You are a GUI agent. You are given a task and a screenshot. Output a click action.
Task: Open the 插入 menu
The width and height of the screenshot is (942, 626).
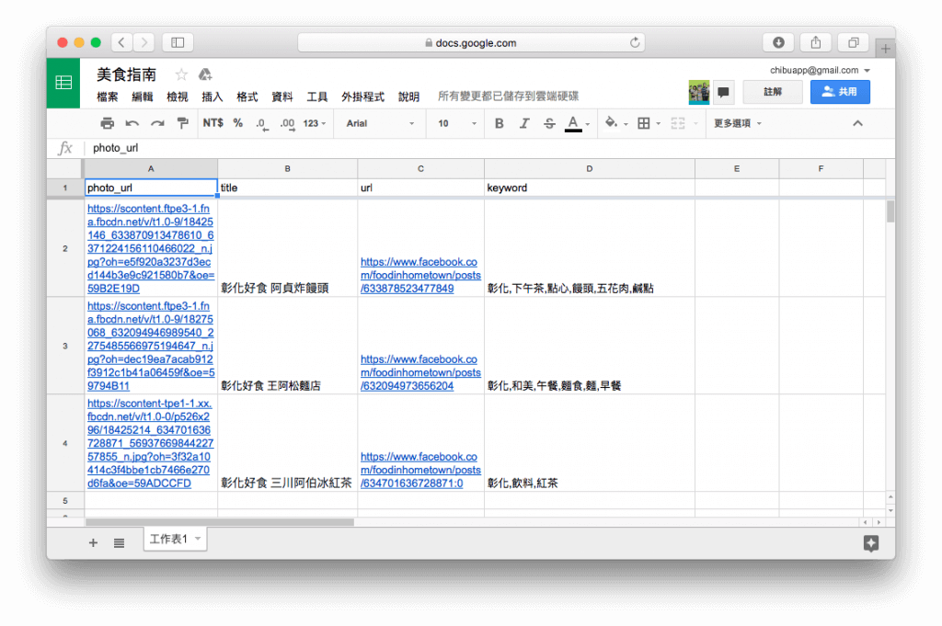coord(213,97)
